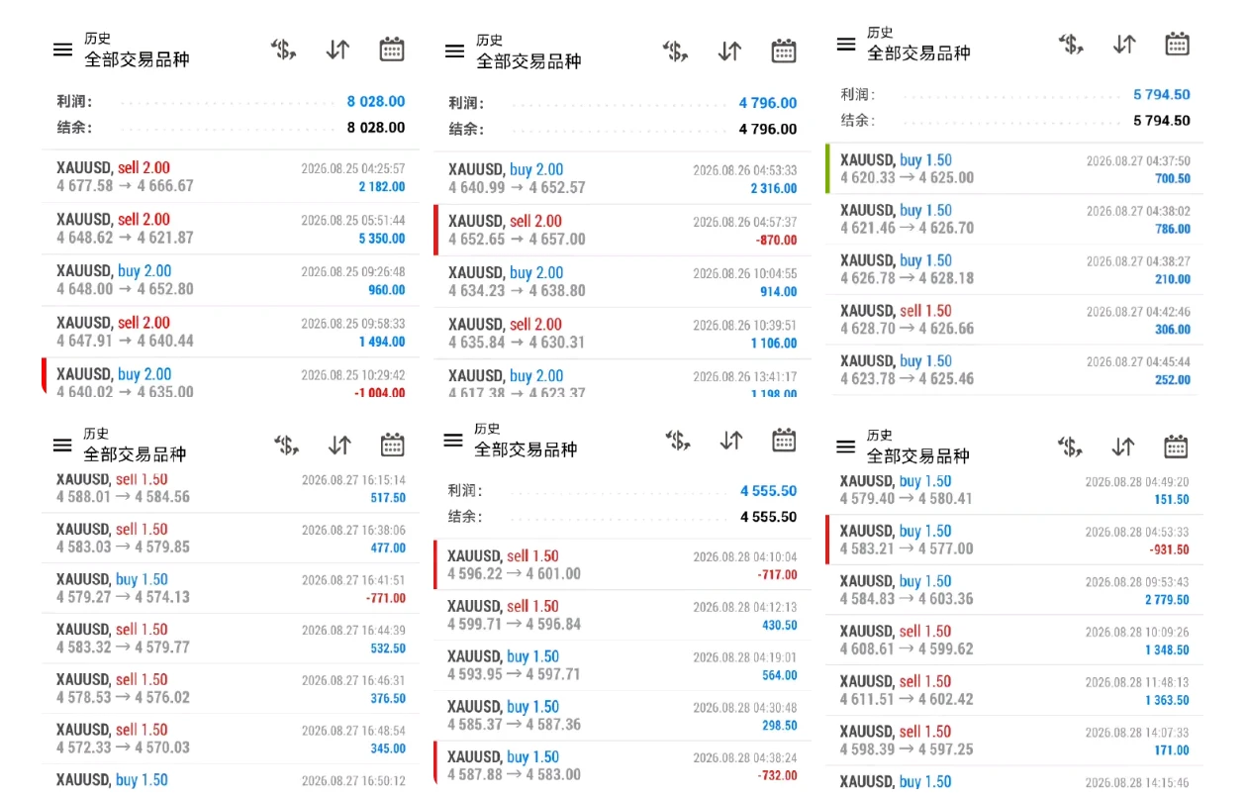Open the calendar date filter above 4 796.00 profit

[x=784, y=50]
